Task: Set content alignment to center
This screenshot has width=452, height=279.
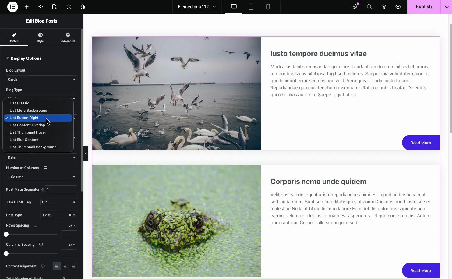Action: pos(65,266)
